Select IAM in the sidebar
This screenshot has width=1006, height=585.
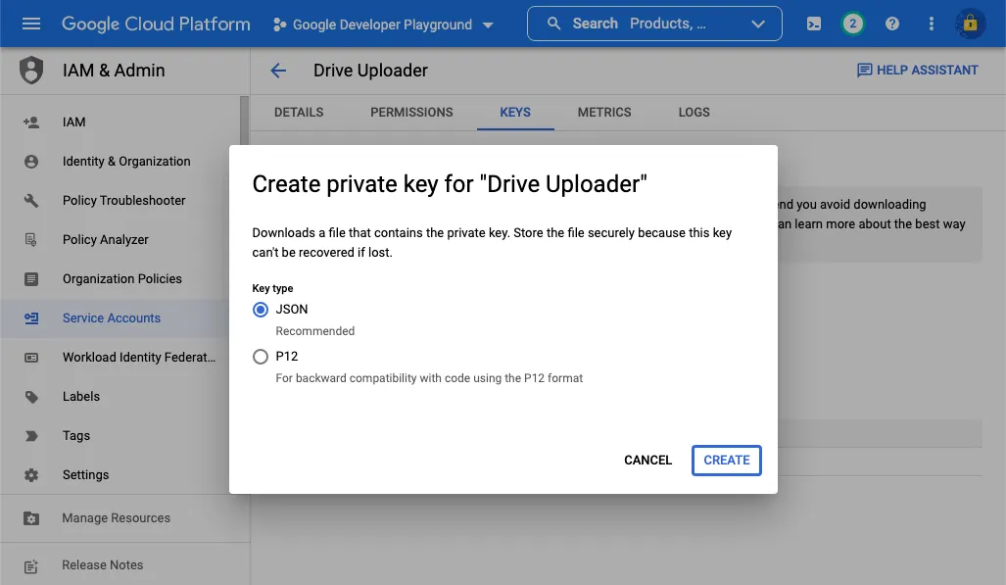[x=74, y=122]
